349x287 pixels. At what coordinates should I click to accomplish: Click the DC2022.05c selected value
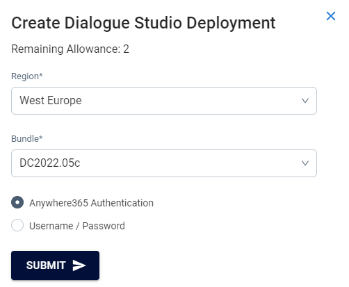click(x=50, y=163)
